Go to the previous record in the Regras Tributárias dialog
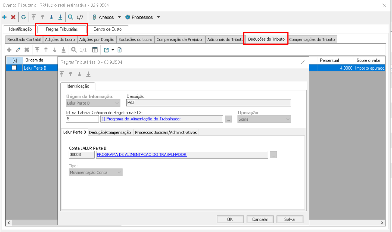This screenshot has height=232, width=392. (x=71, y=74)
